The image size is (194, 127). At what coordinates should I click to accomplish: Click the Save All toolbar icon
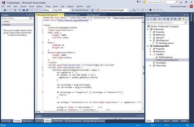point(27,10)
